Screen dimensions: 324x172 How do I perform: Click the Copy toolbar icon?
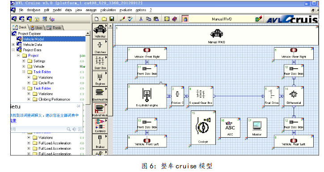(148, 19)
